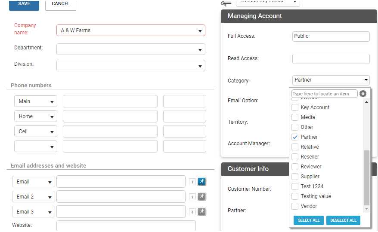
Task: Click the Main phone extension field
Action: click(x=185, y=101)
